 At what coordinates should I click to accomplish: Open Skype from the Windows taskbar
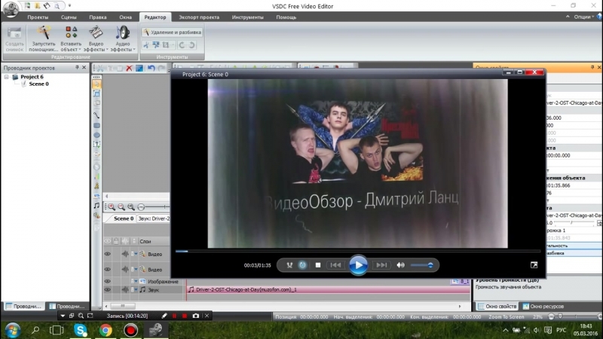click(x=81, y=330)
